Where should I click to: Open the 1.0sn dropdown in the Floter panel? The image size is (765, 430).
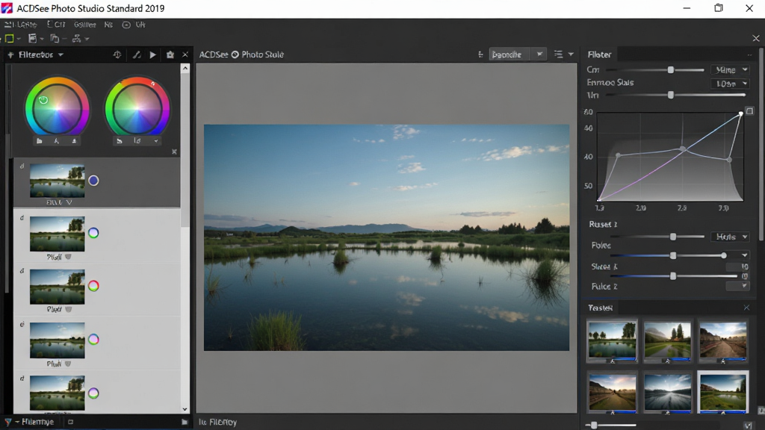730,84
